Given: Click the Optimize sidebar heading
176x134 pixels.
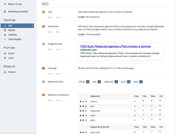Looking at the screenshot, I should point(9,20).
